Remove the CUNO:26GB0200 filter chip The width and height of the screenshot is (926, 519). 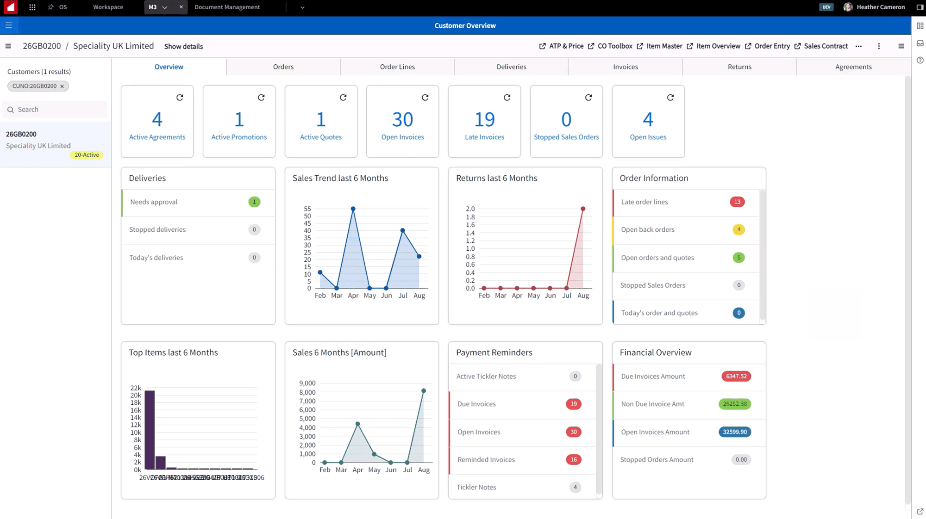tap(62, 86)
